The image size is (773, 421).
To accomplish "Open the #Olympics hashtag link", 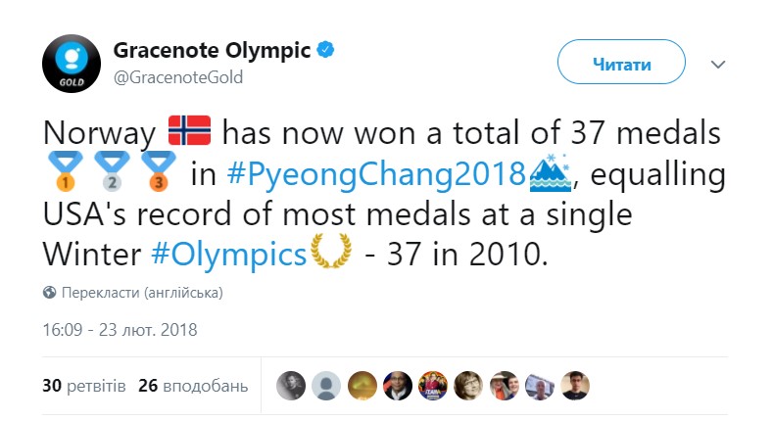I will pyautogui.click(x=229, y=256).
